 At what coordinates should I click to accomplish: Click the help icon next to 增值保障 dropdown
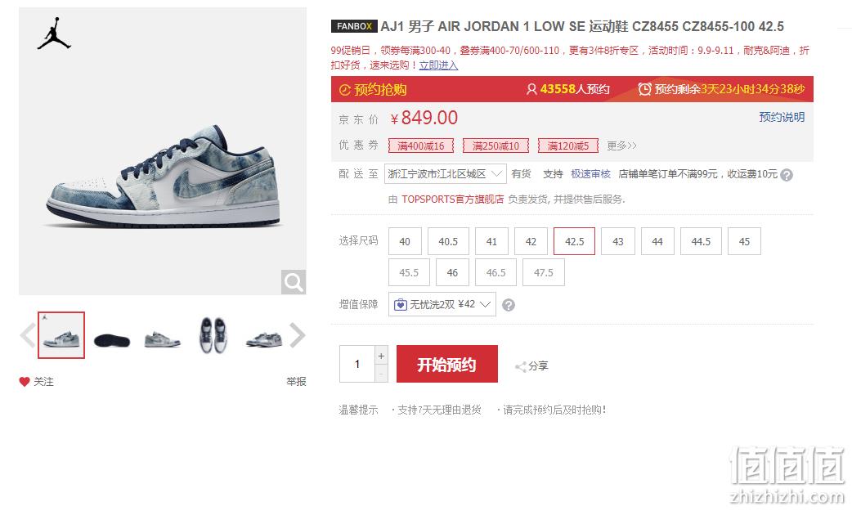508,305
